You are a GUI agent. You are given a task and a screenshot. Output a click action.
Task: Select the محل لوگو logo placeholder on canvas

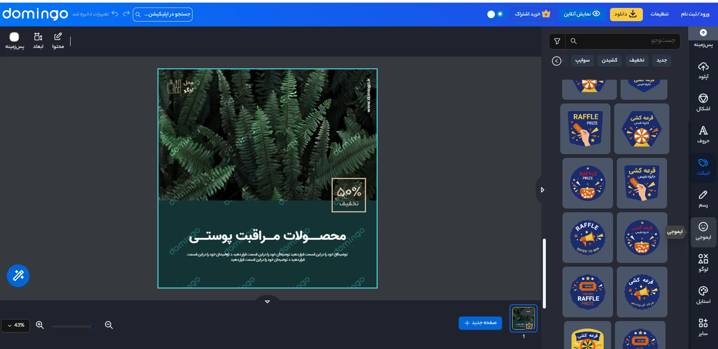180,86
